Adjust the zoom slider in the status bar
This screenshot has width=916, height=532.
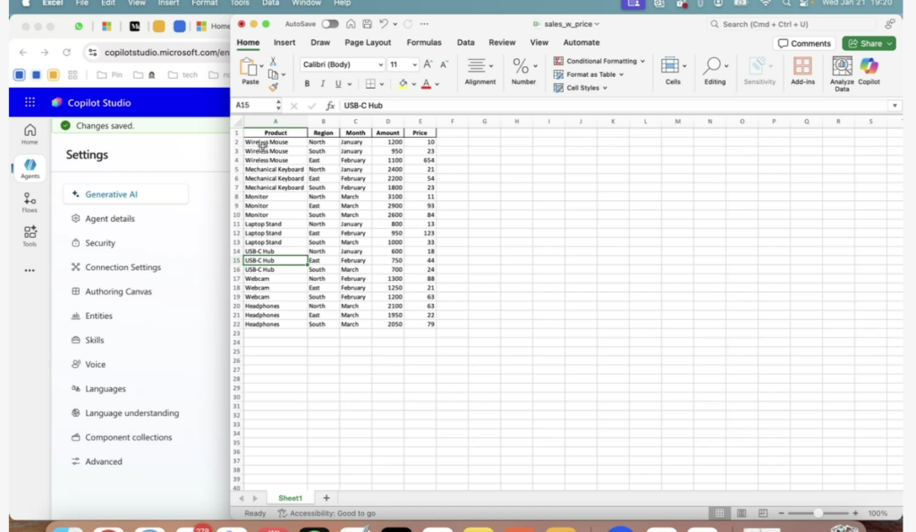(818, 513)
